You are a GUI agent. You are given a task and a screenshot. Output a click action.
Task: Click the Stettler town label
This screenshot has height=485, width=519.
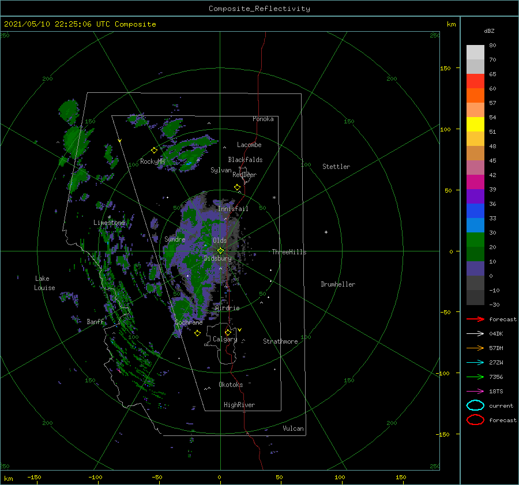pyautogui.click(x=336, y=167)
